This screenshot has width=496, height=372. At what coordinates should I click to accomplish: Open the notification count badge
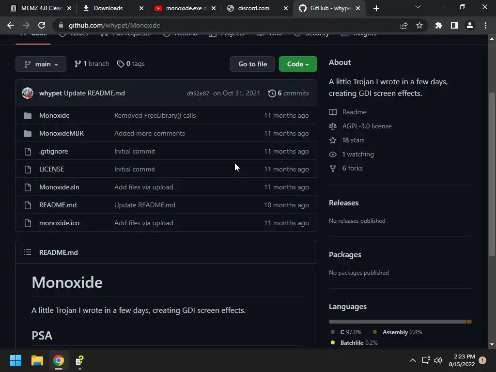click(x=482, y=360)
